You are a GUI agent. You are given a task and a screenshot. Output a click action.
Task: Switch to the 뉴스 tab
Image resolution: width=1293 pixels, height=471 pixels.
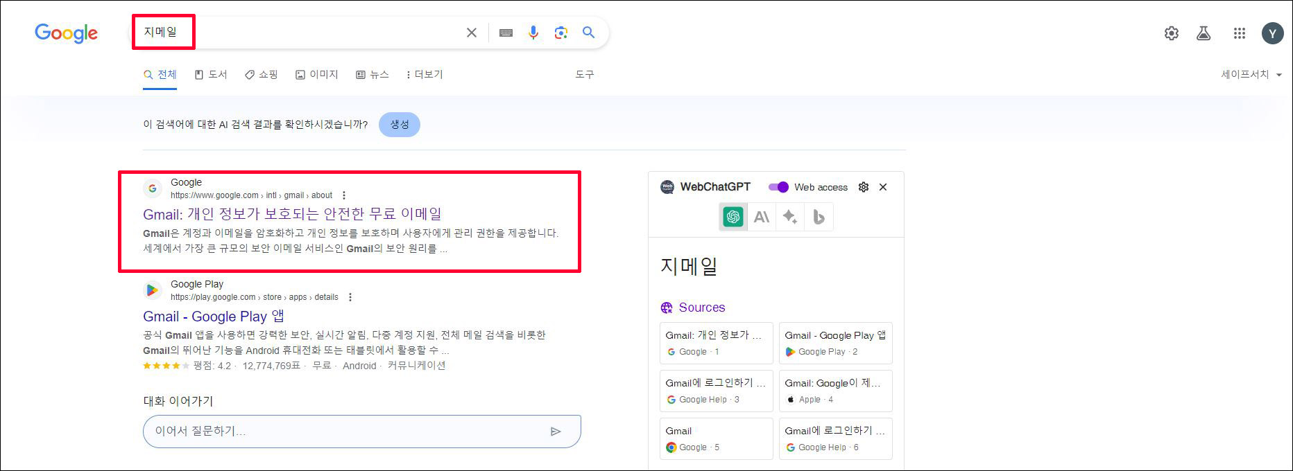tap(373, 74)
